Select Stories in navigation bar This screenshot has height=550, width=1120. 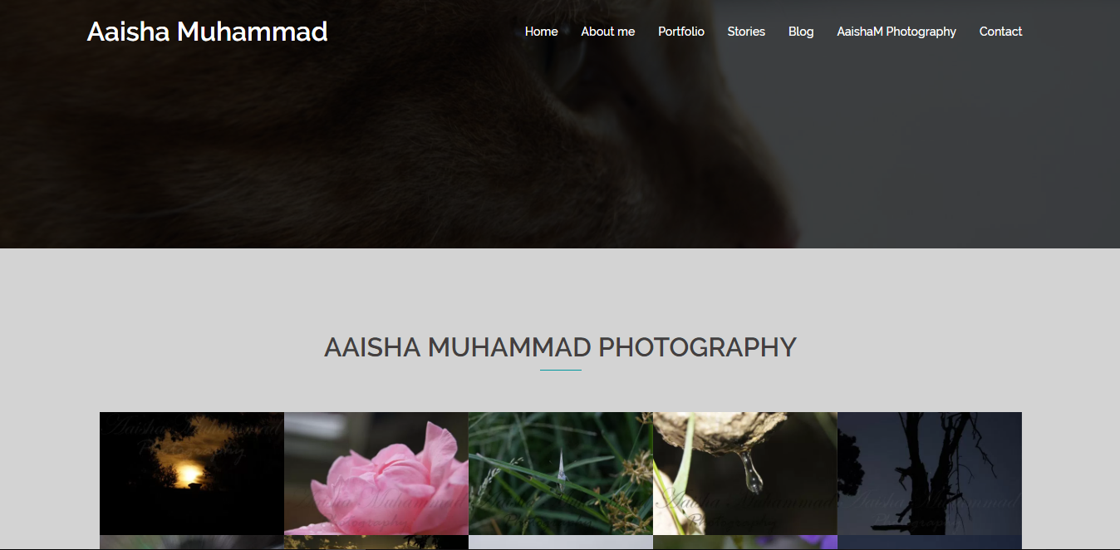click(x=746, y=32)
